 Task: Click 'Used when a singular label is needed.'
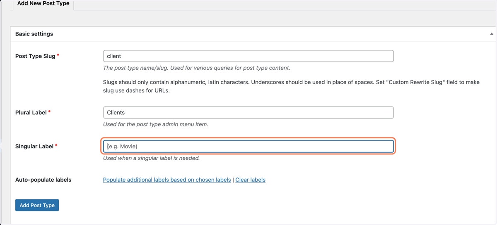[x=152, y=158]
